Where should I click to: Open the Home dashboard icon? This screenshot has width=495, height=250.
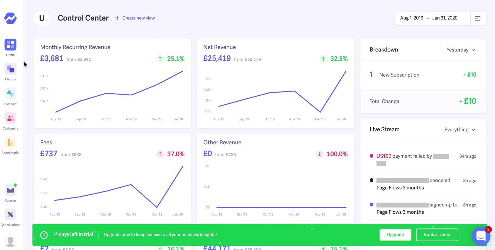(10, 45)
